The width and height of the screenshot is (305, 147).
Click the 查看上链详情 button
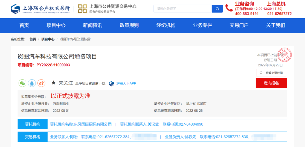[271, 73]
